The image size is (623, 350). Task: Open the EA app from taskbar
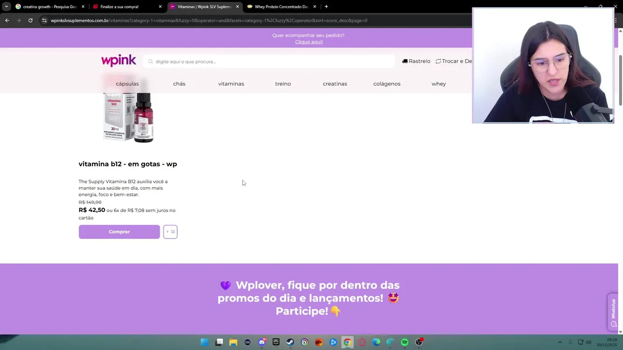click(x=319, y=342)
